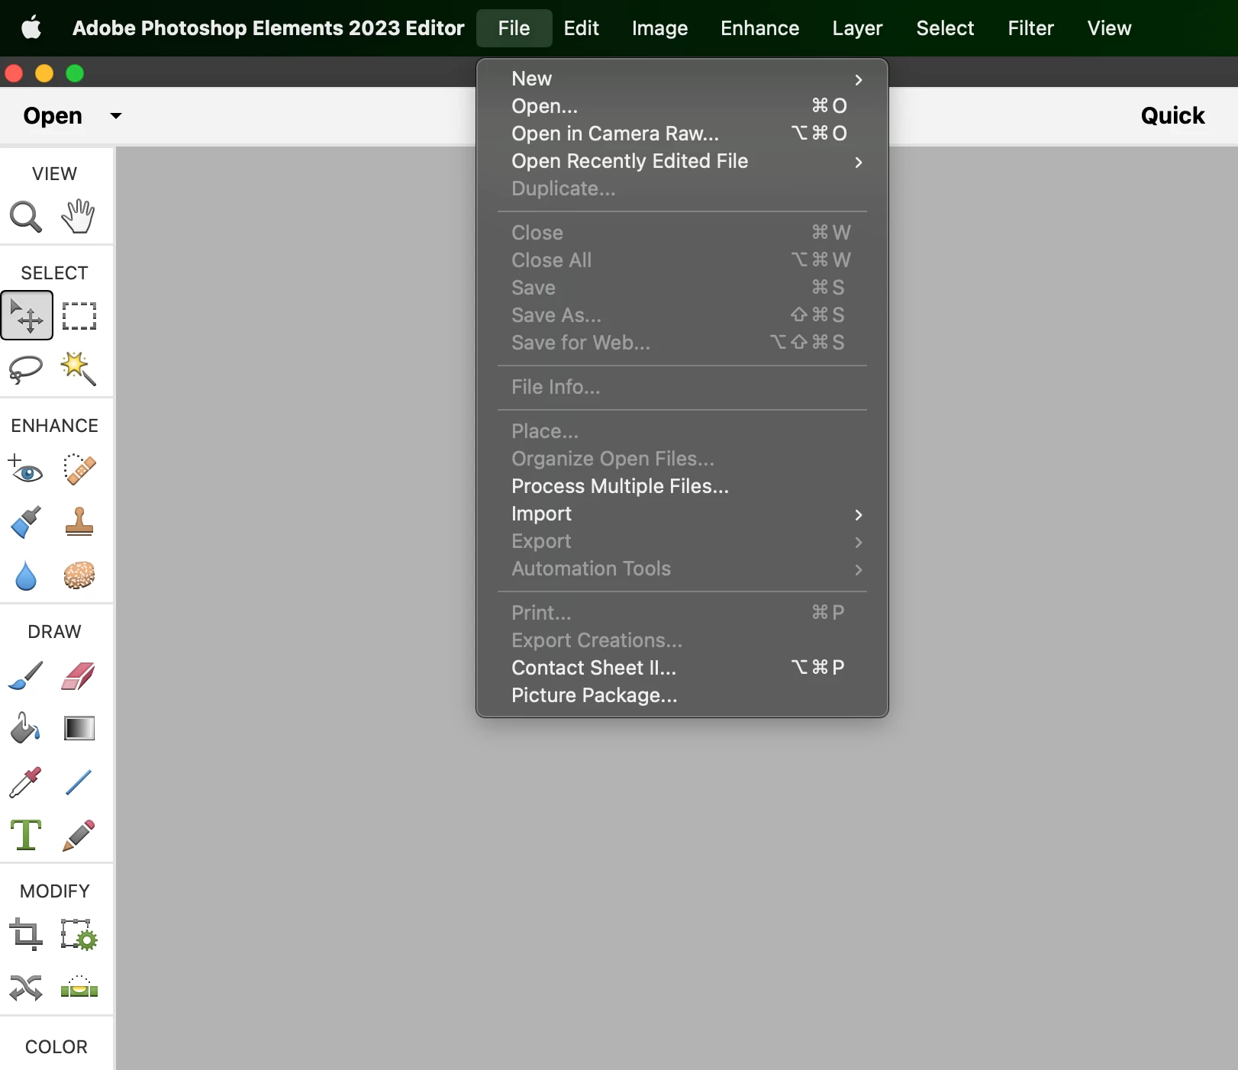Choose Process Multiple Files...
The width and height of the screenshot is (1238, 1070).
682,486
